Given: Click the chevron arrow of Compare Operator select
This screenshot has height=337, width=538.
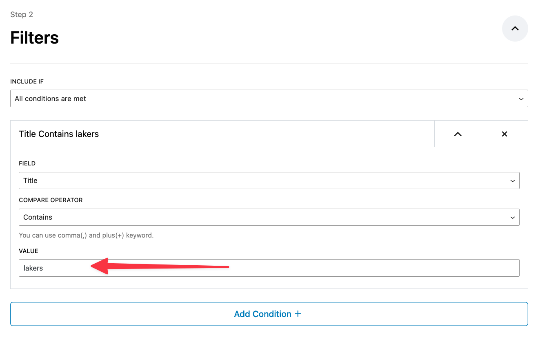Looking at the screenshot, I should pyautogui.click(x=513, y=218).
